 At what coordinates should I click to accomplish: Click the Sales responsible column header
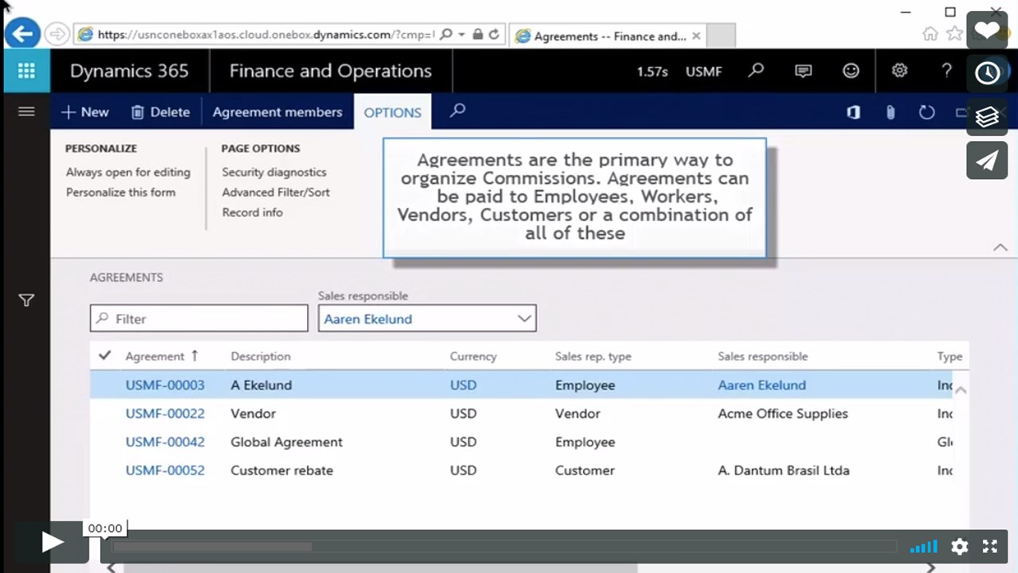pos(763,357)
